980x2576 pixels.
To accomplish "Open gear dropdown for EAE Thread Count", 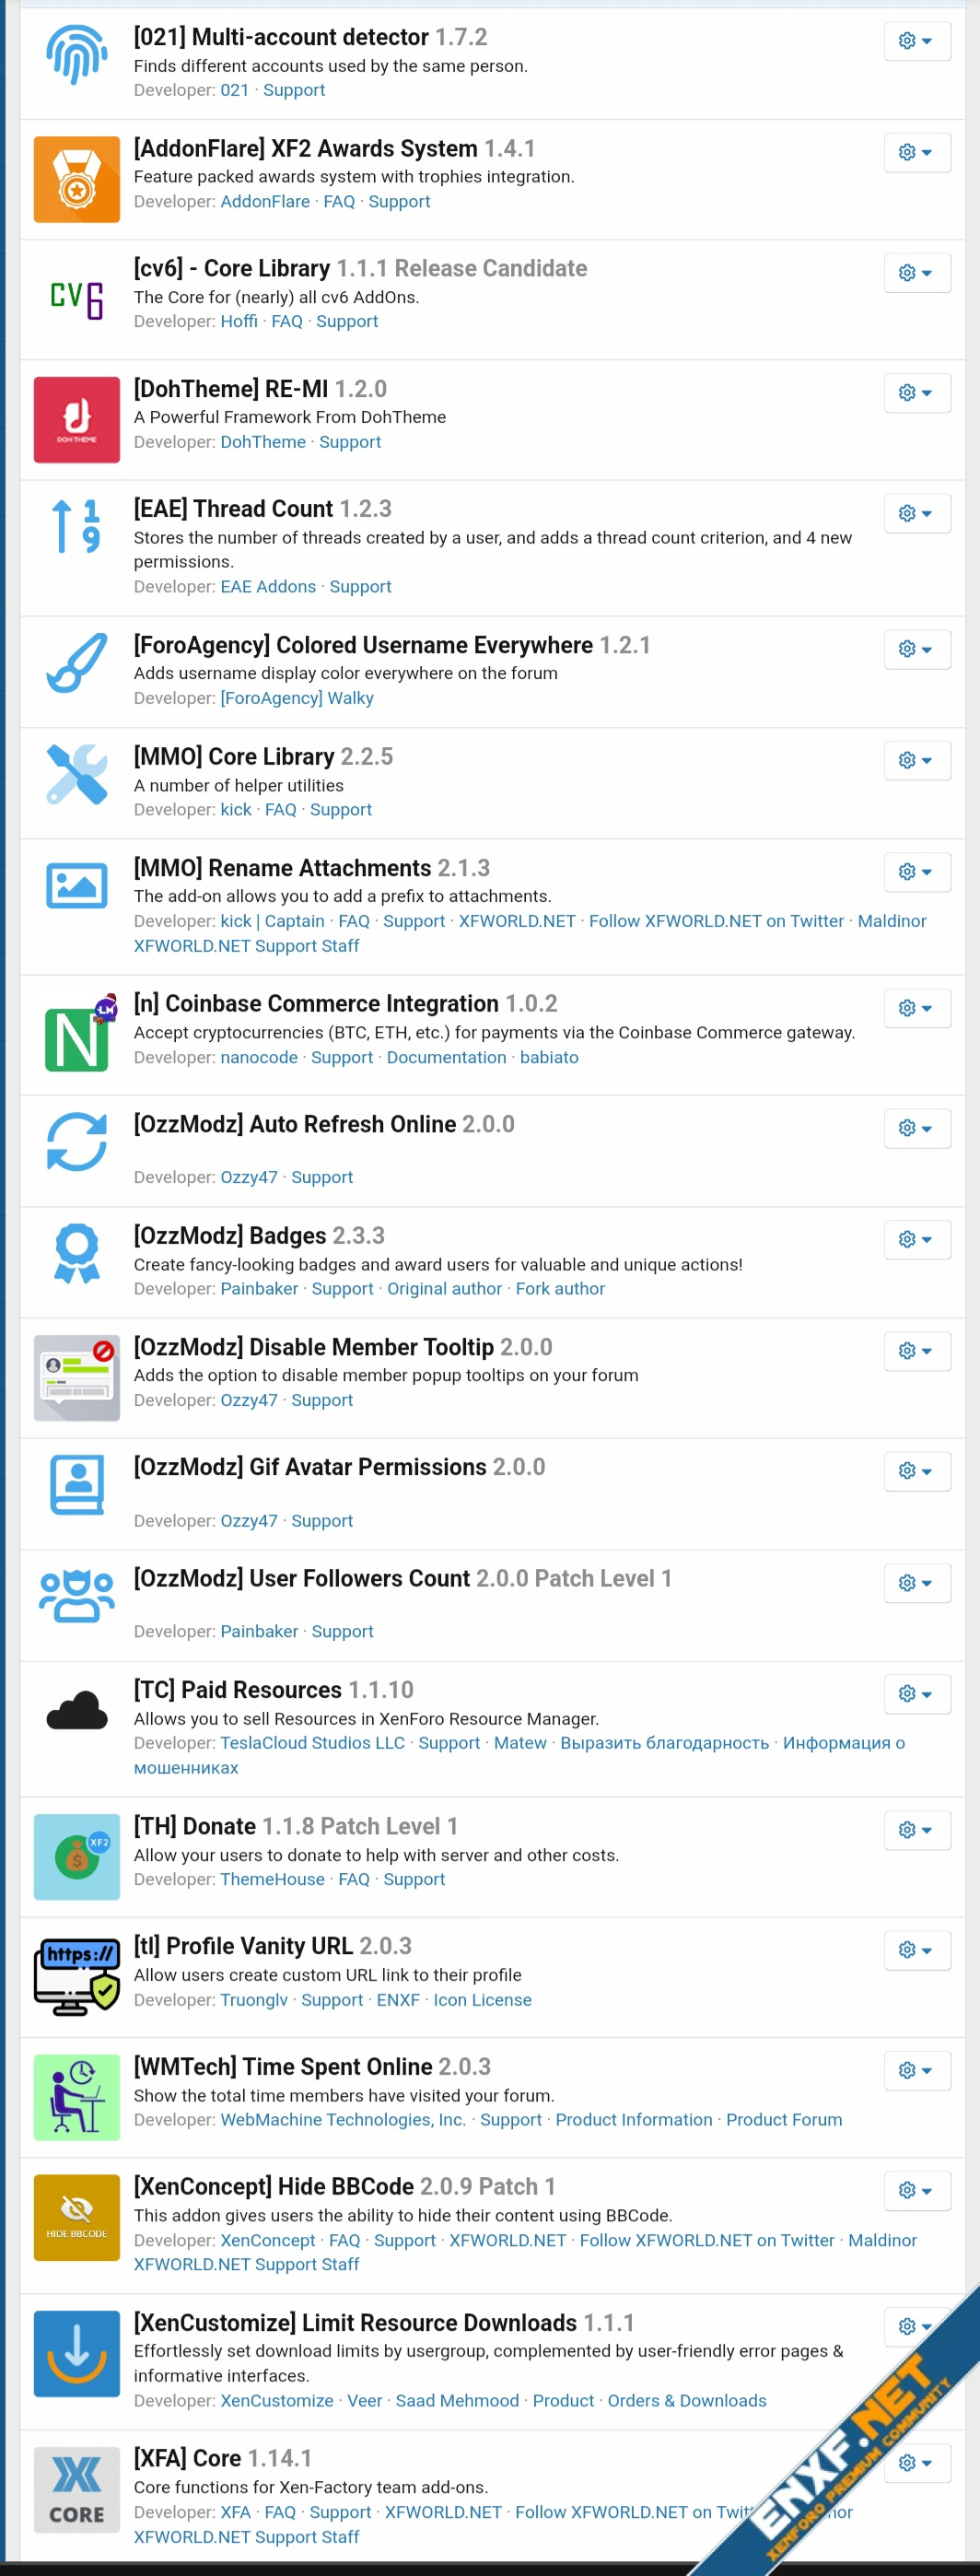I will point(915,513).
